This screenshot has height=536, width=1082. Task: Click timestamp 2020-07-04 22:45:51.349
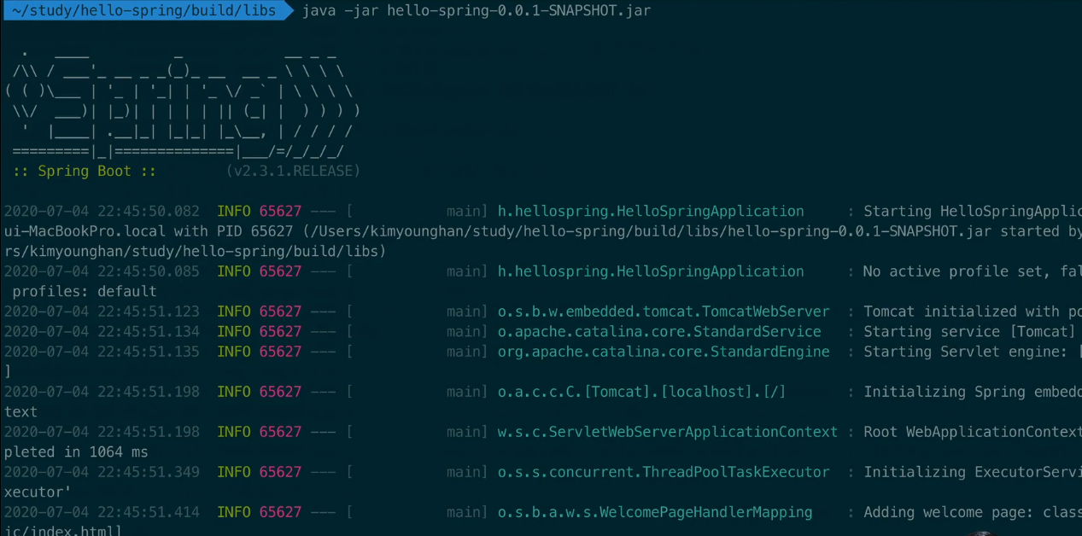102,472
